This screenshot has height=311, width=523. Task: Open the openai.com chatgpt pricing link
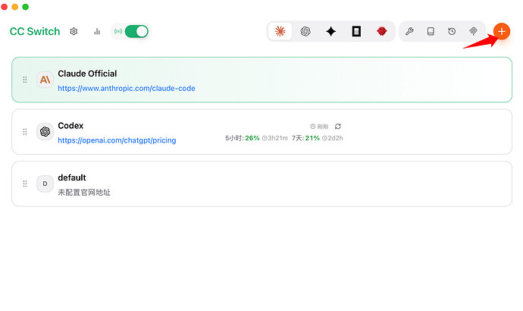point(117,140)
